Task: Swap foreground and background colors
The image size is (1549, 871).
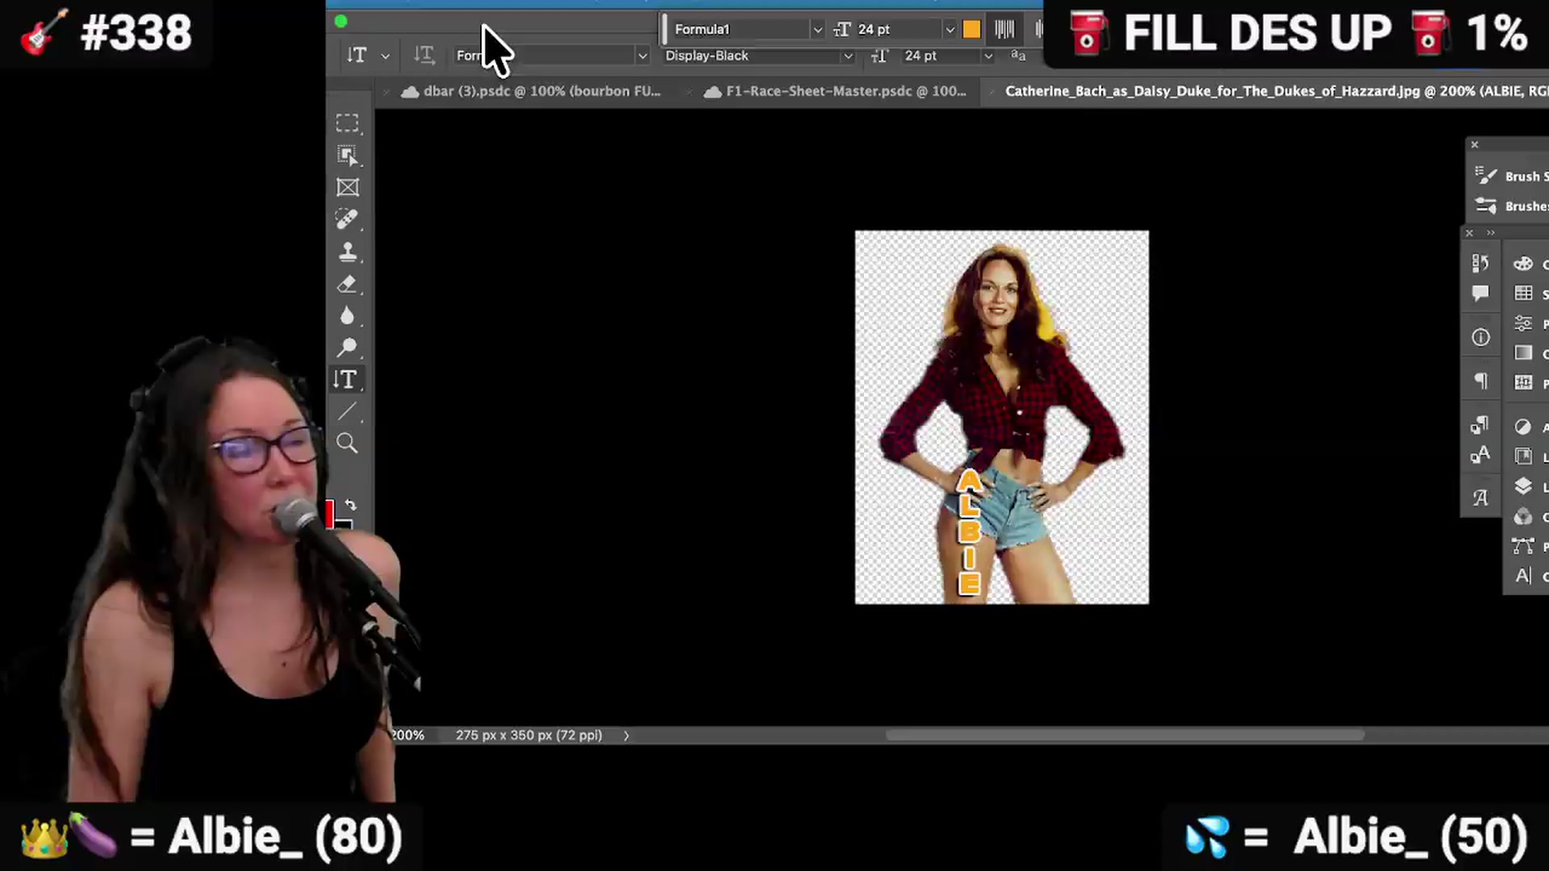Action: pyautogui.click(x=351, y=505)
